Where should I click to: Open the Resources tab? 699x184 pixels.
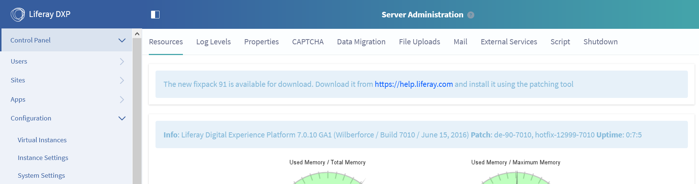pos(166,42)
